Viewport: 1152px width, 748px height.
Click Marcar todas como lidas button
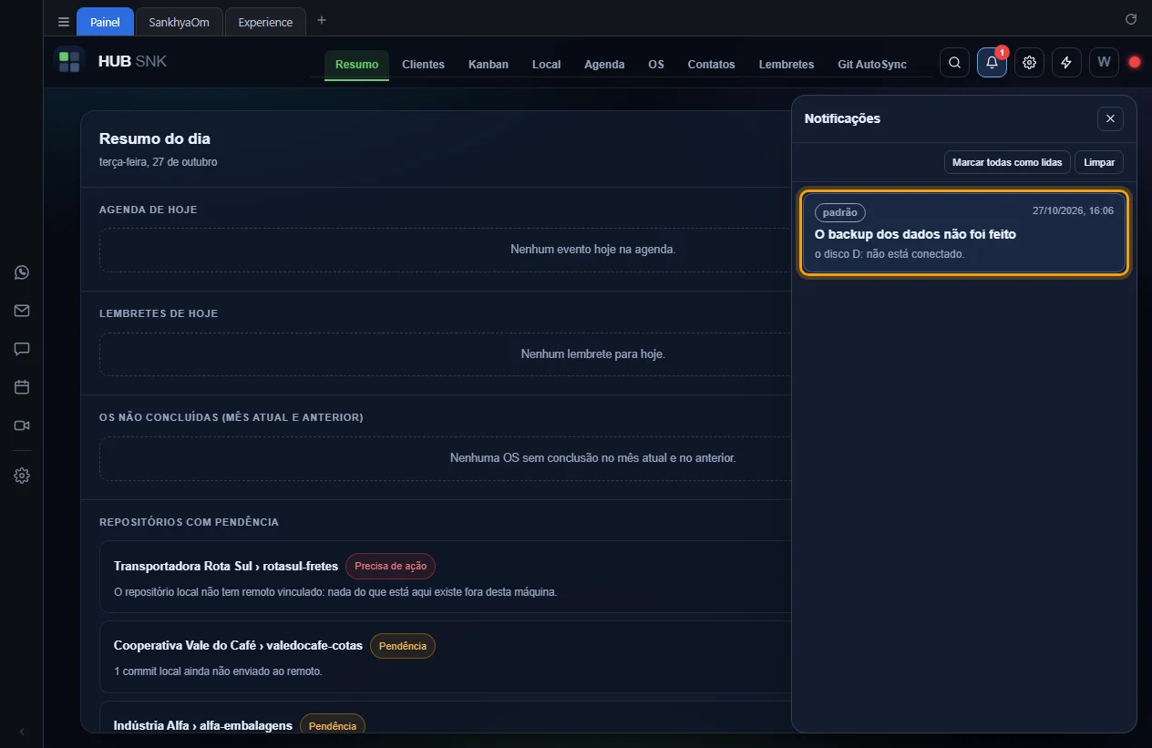1007,162
